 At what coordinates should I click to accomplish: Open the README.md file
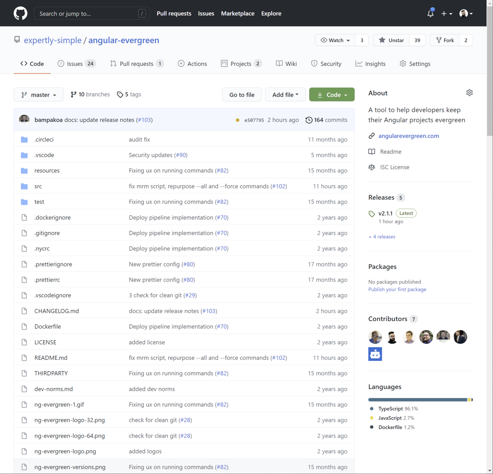click(51, 358)
